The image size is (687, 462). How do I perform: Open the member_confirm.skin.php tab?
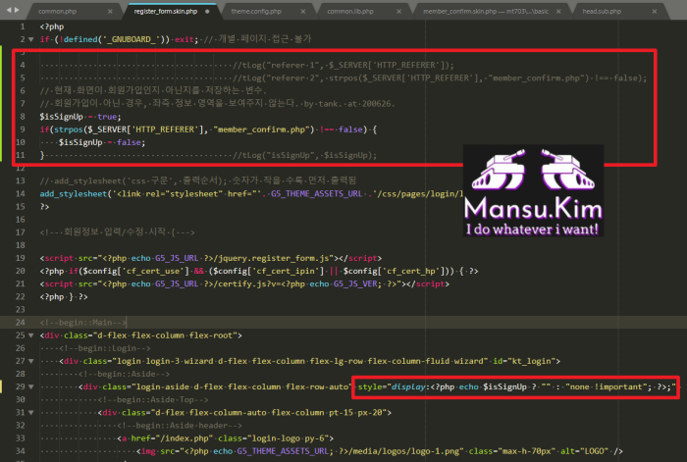tap(486, 12)
